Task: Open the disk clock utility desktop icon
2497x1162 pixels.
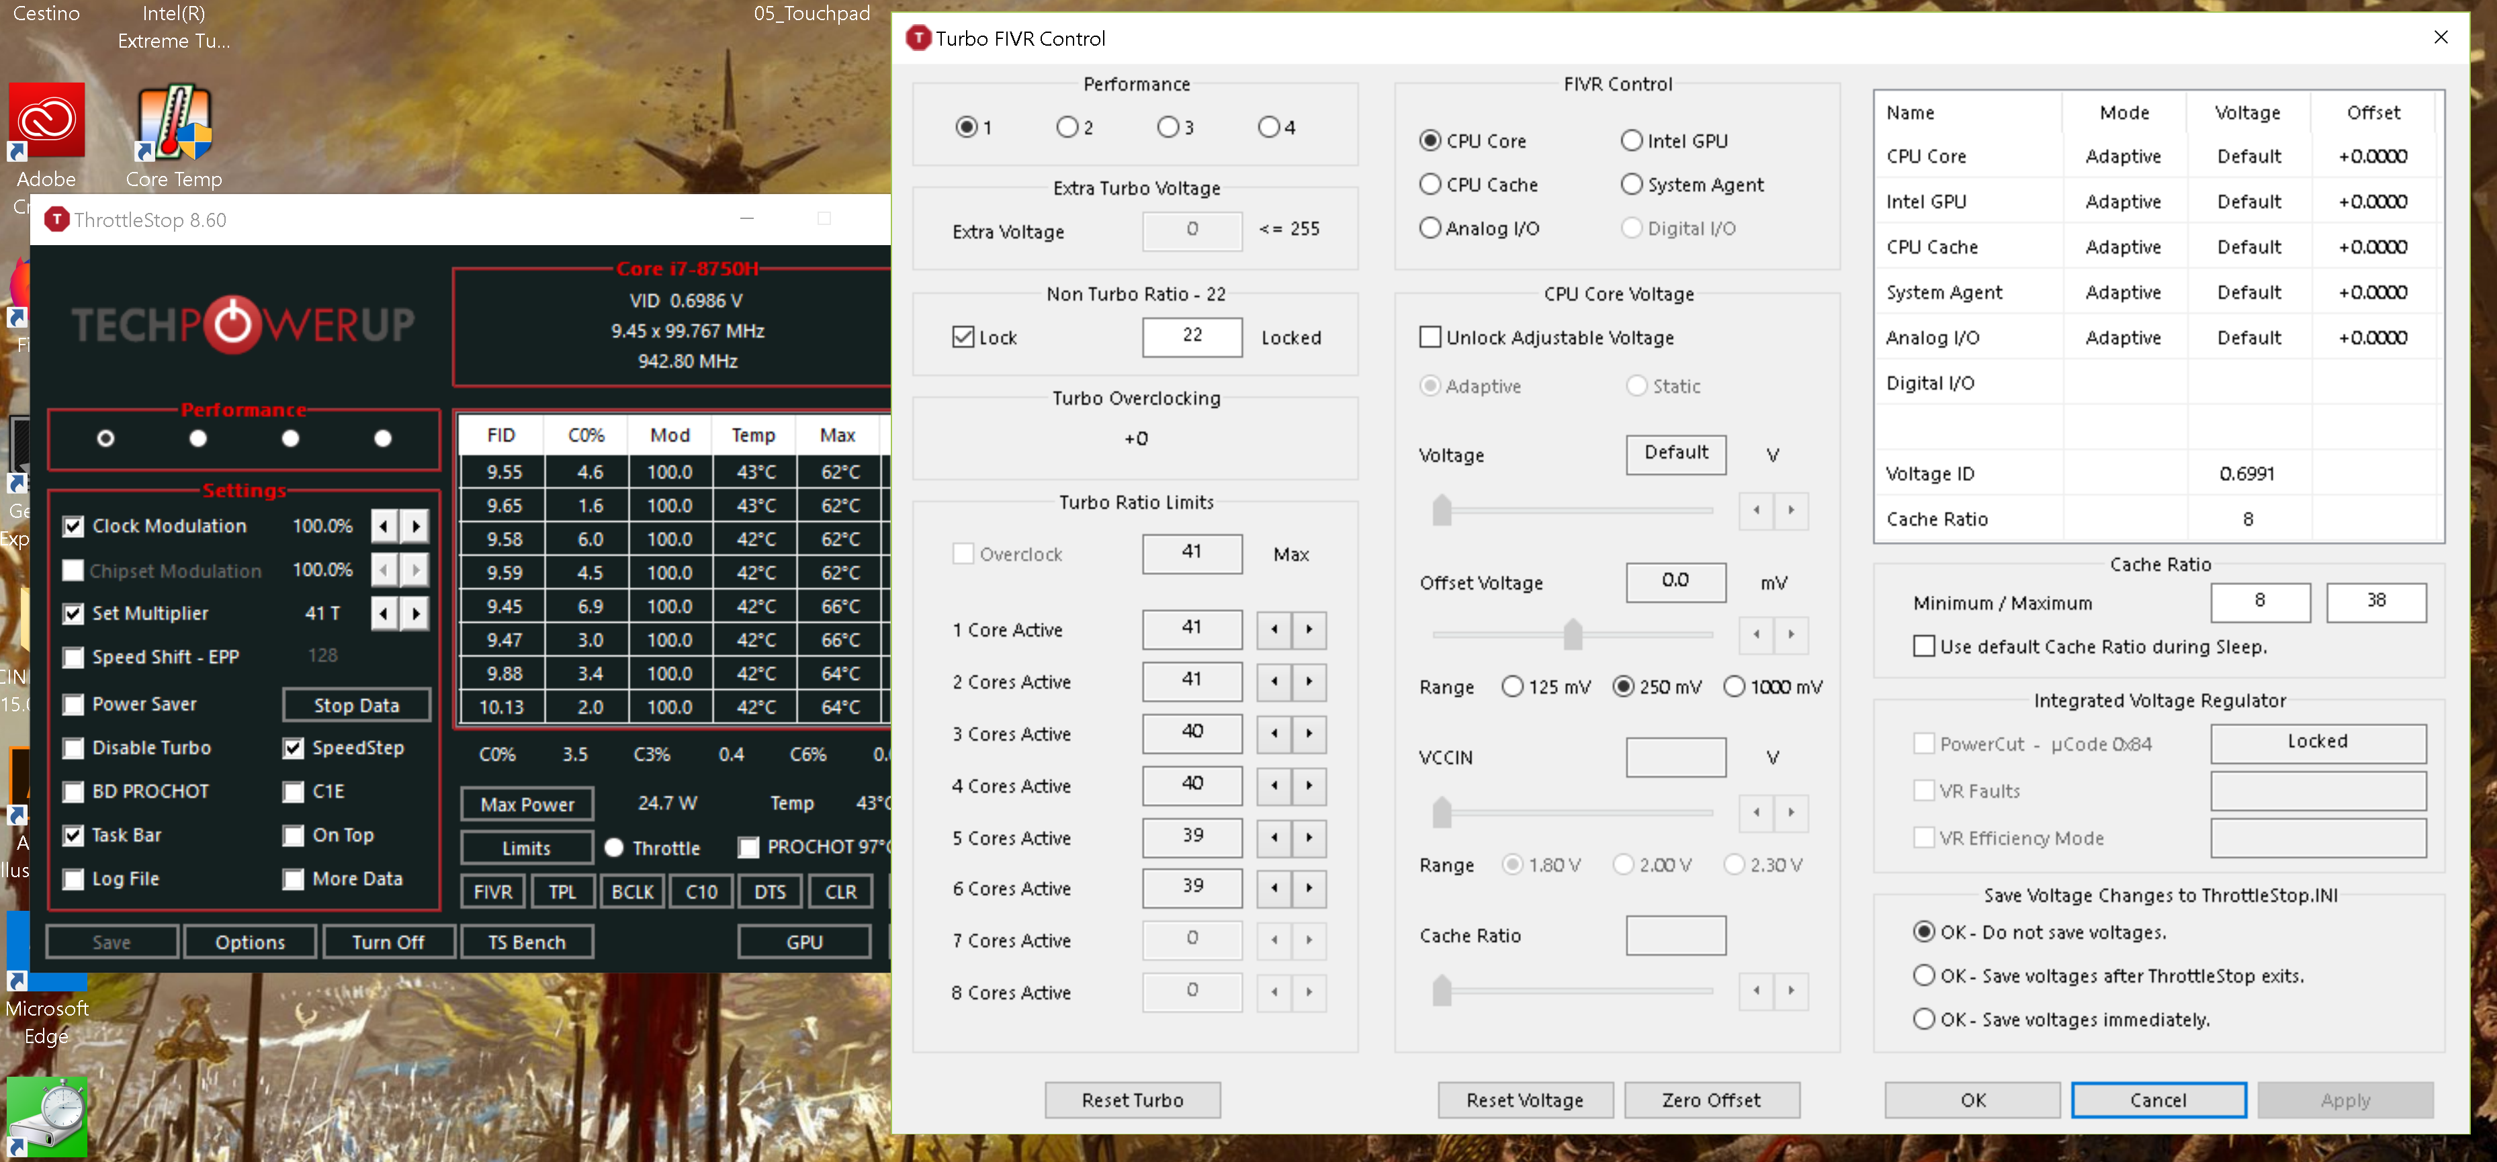Action: (46, 1116)
